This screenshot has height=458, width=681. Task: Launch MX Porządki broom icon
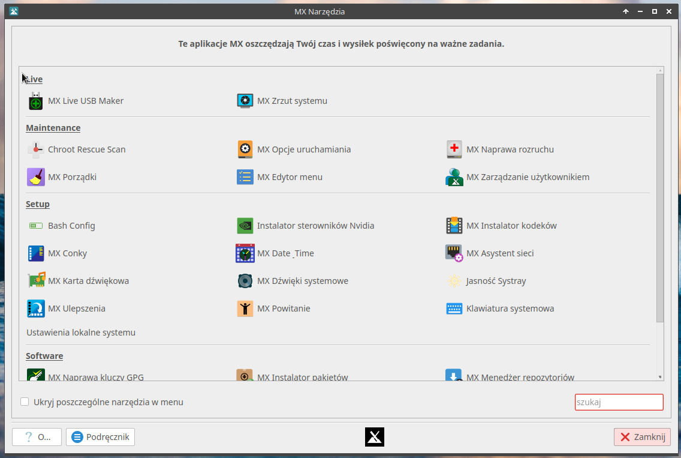tap(35, 177)
